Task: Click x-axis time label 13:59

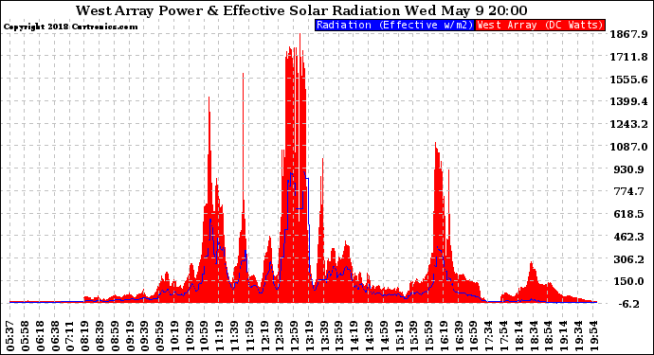Action: pos(339,336)
